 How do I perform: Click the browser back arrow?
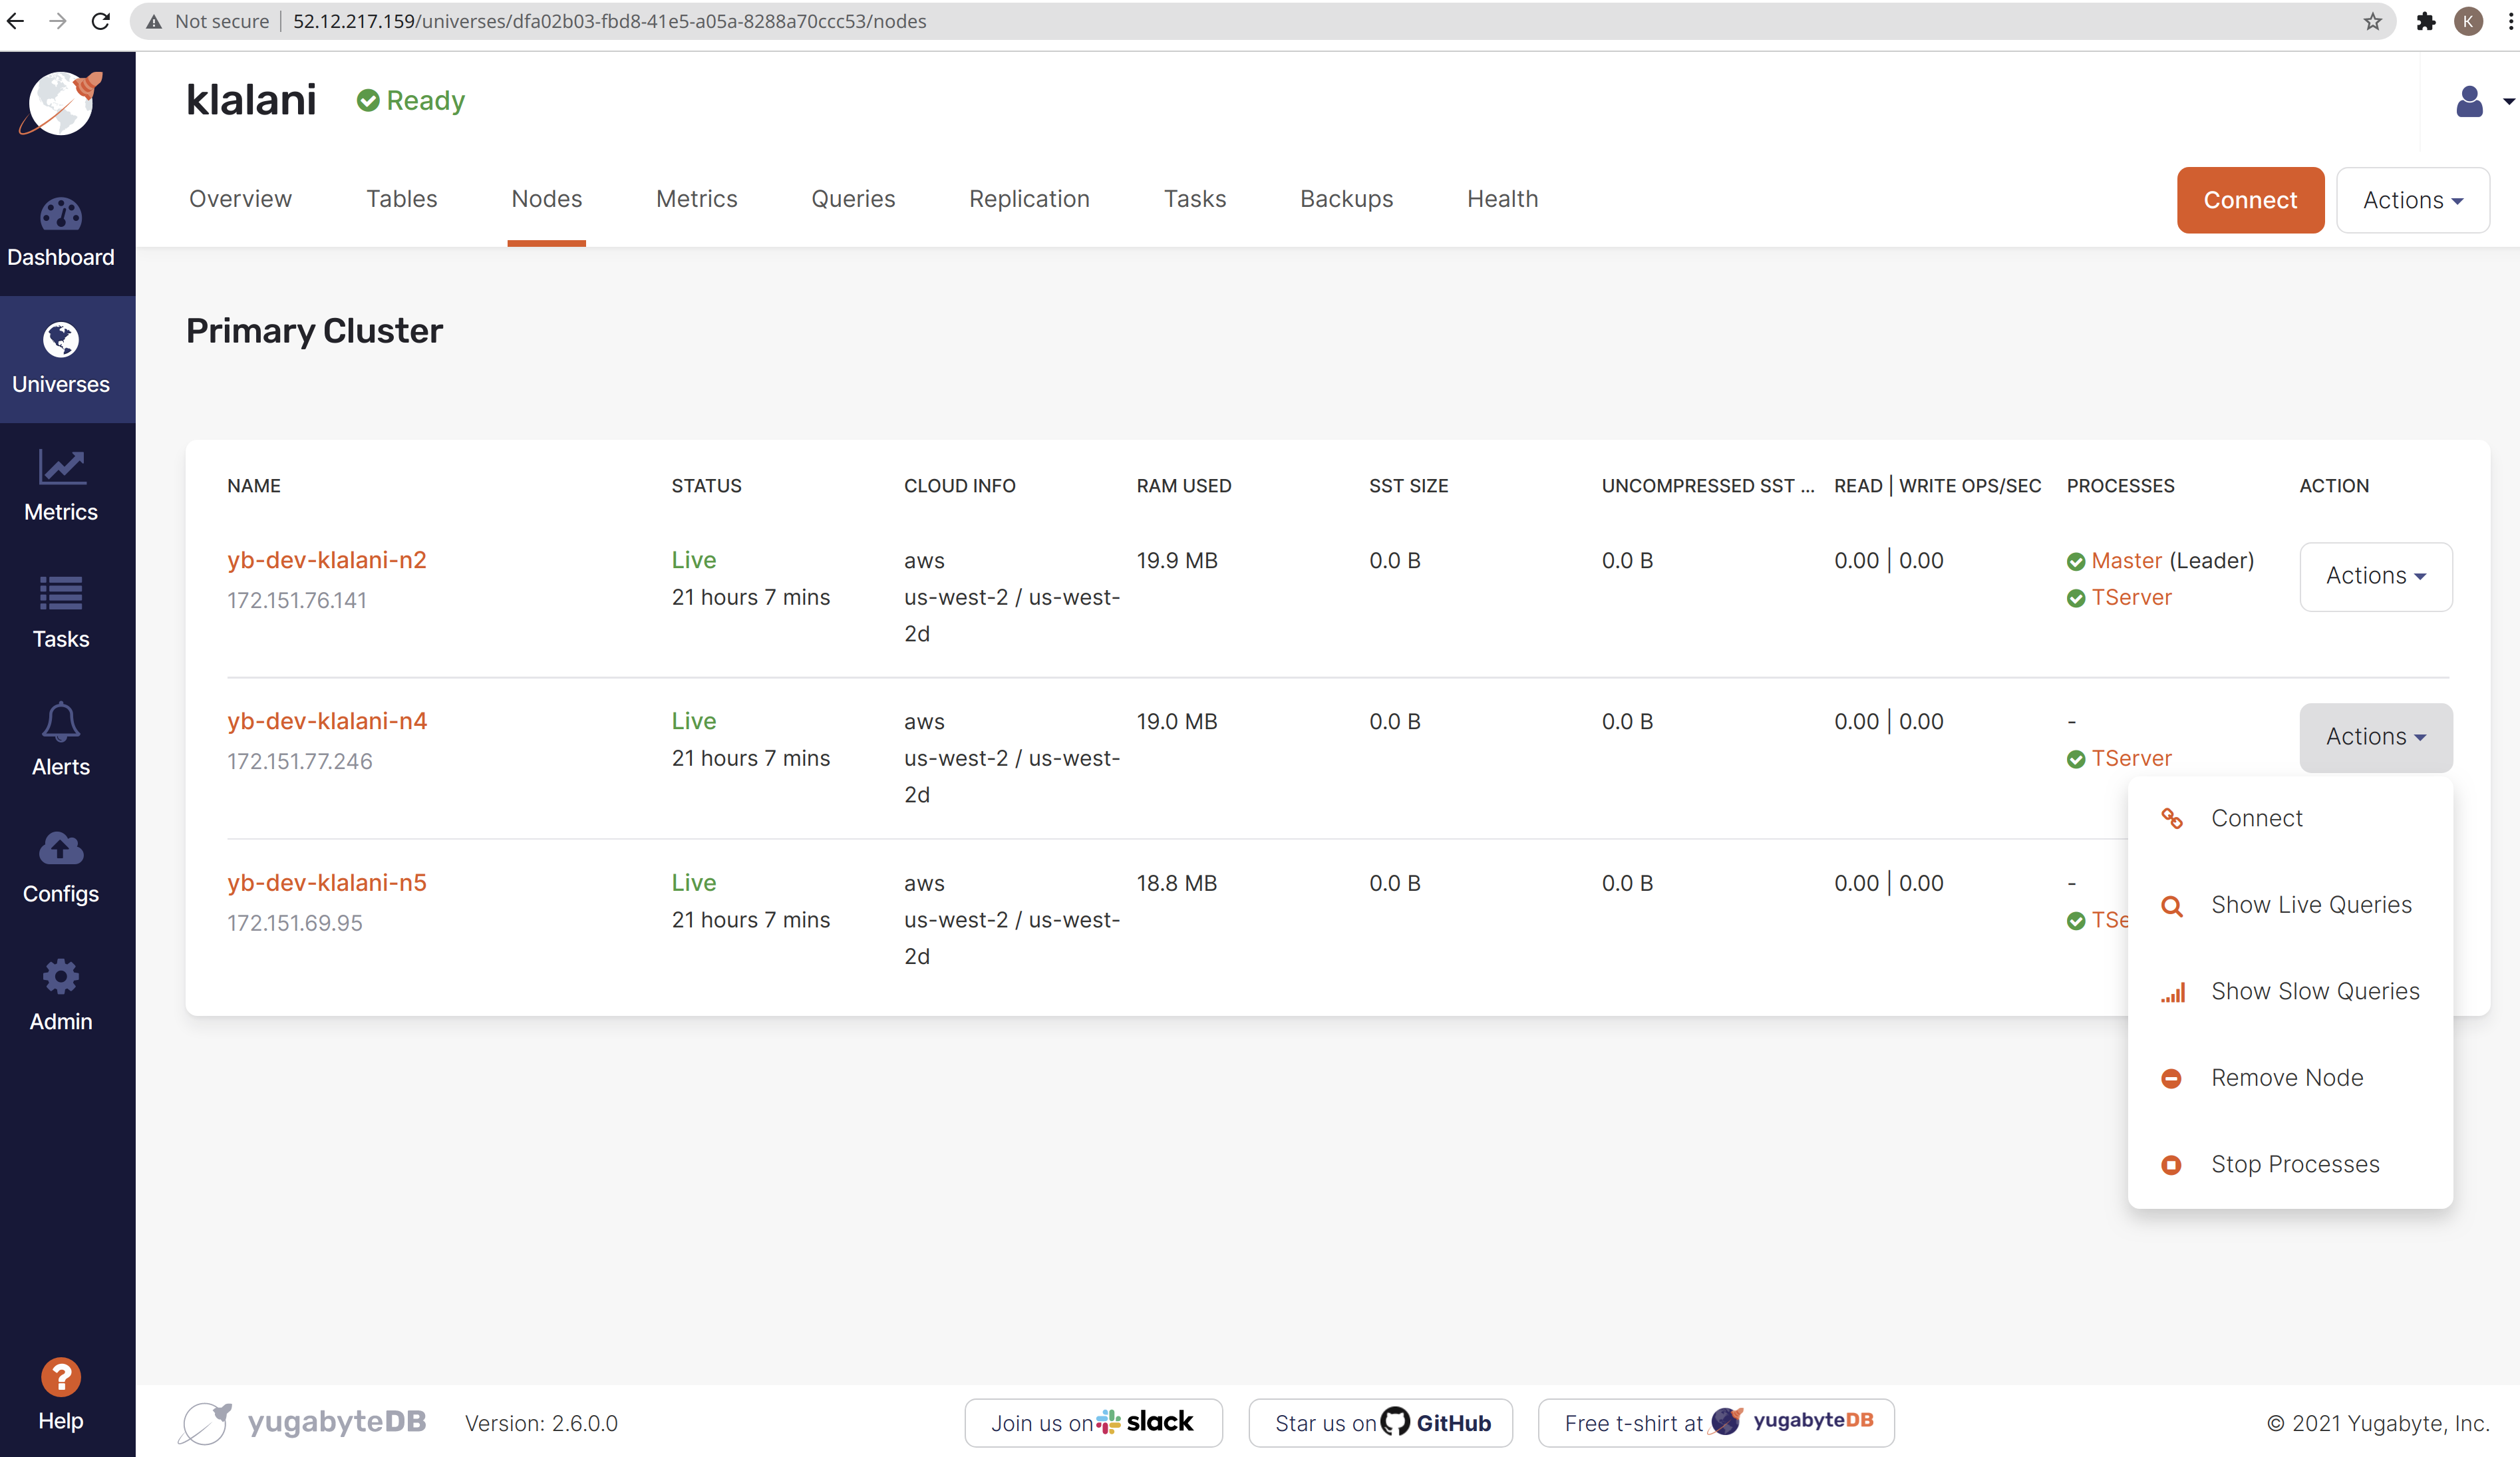[x=15, y=21]
